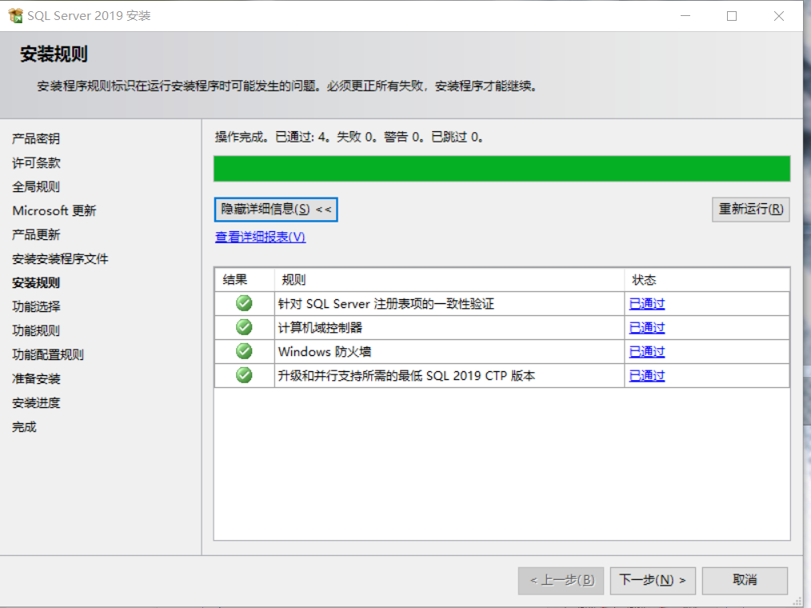
Task: Click the 上一步 back button
Action: [x=561, y=581]
